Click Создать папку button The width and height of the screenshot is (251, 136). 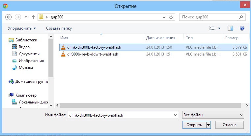pos(59,28)
